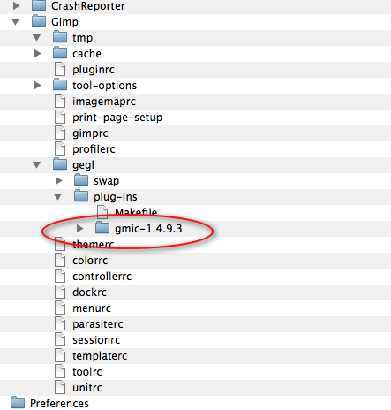Click the Makefile document icon
Screen dimensions: 391x410
point(102,212)
